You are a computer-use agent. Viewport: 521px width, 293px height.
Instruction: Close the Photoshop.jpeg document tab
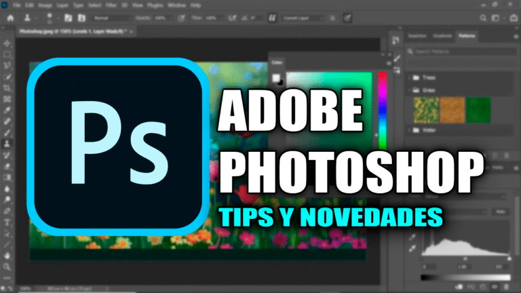tap(131, 31)
